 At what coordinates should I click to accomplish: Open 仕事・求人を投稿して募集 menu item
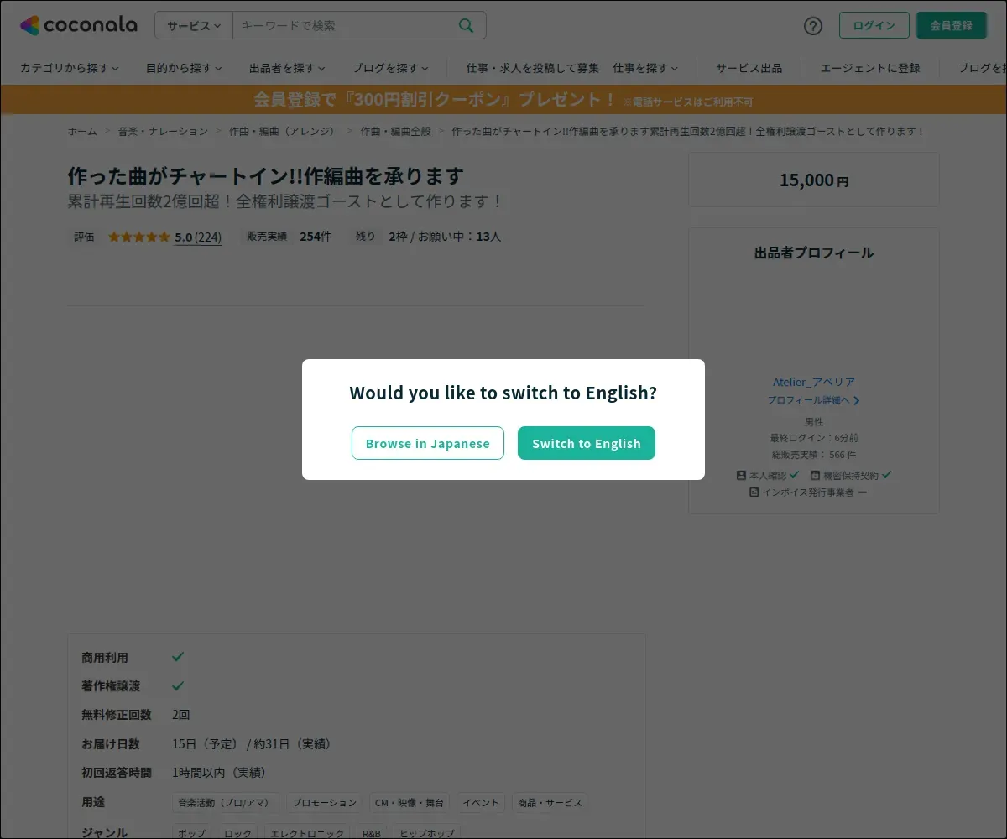pyautogui.click(x=533, y=68)
